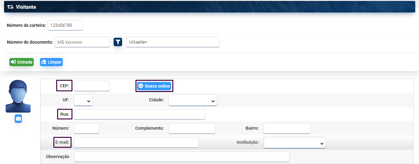This screenshot has height=164, width=419.
Task: Click the filter funnel icon button
Action: tap(118, 42)
